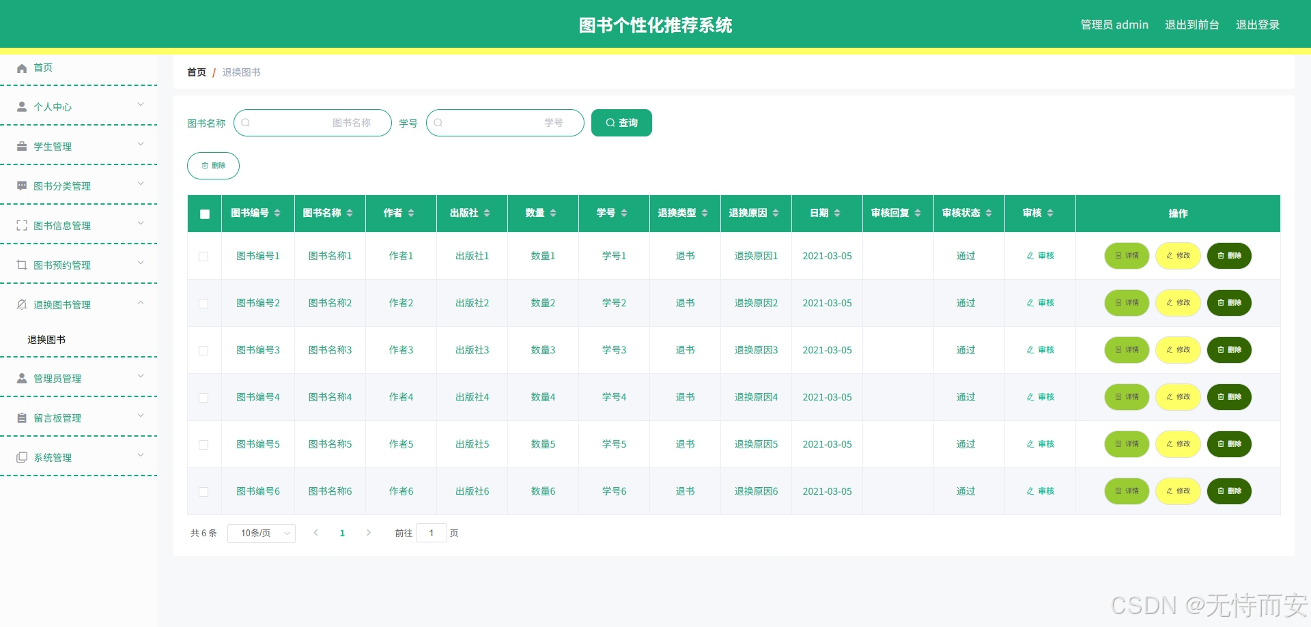Click the 前往 page number input

pyautogui.click(x=432, y=533)
